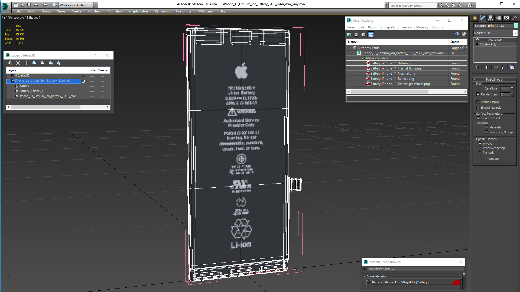
Task: Click the Shaded viewport label
Action: [34, 18]
